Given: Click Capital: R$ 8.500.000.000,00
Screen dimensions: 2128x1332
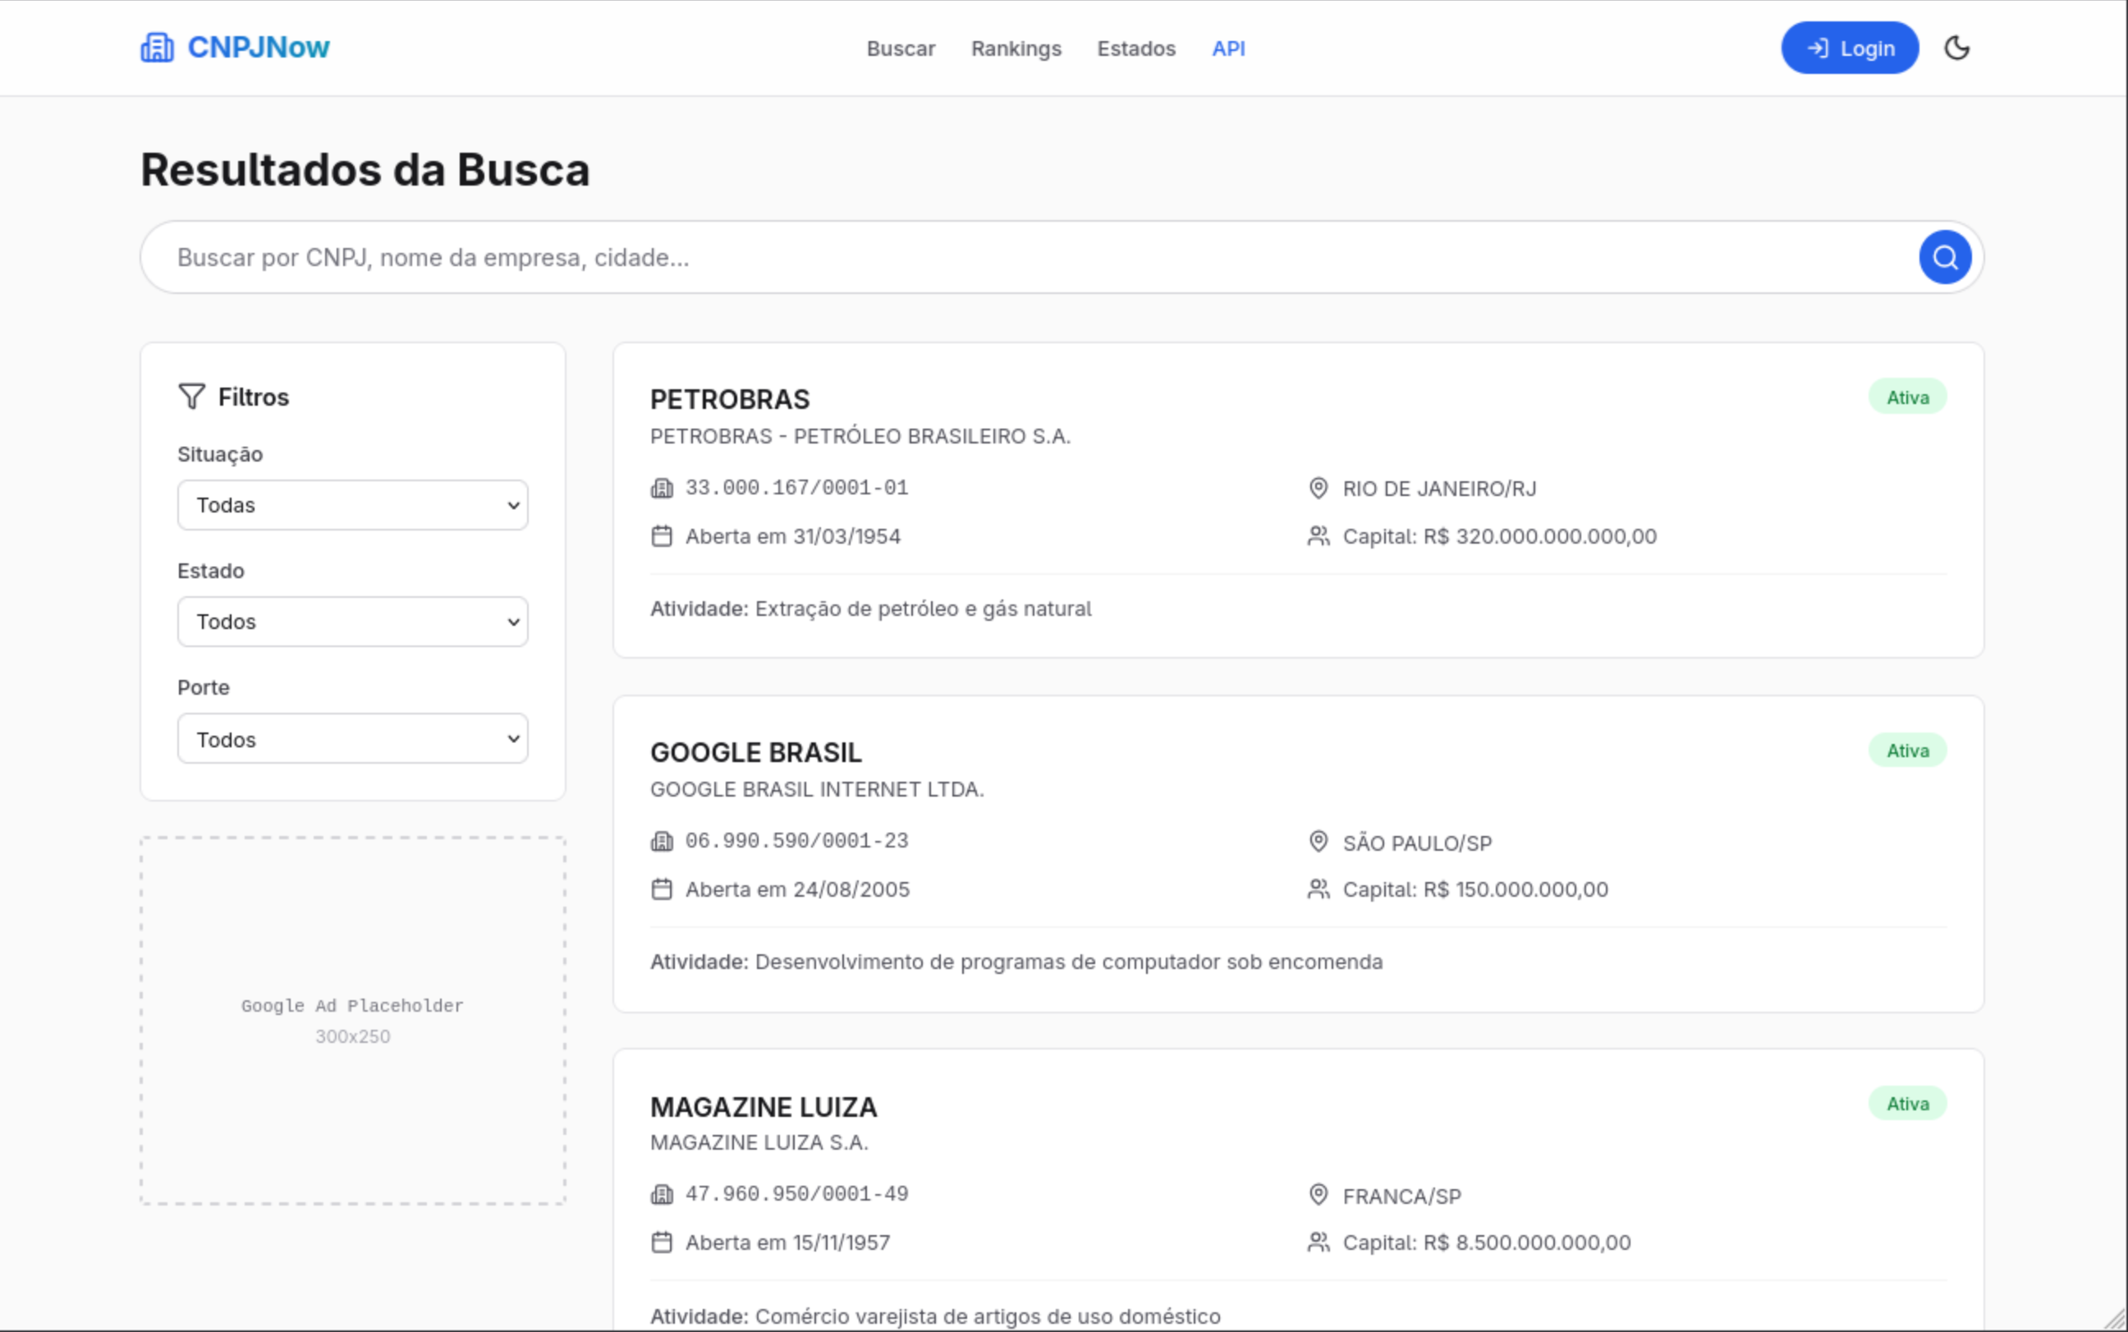Looking at the screenshot, I should click(1487, 1243).
